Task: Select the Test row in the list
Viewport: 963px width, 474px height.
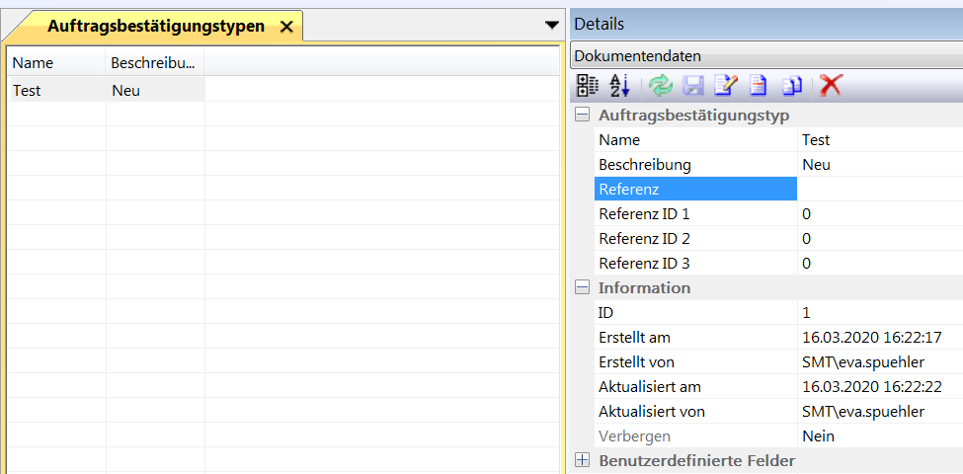Action: click(x=55, y=90)
